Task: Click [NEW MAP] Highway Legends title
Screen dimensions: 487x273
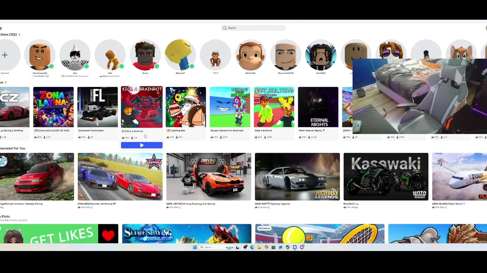Action: point(272,204)
